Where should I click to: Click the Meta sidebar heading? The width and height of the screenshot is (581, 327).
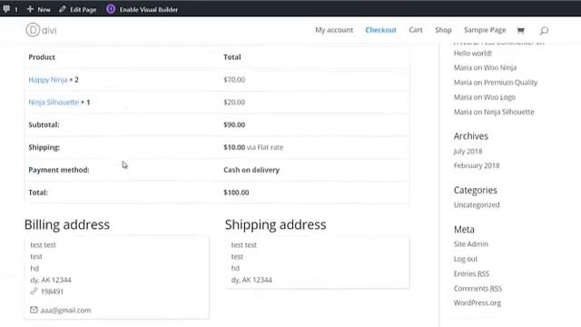tap(464, 230)
